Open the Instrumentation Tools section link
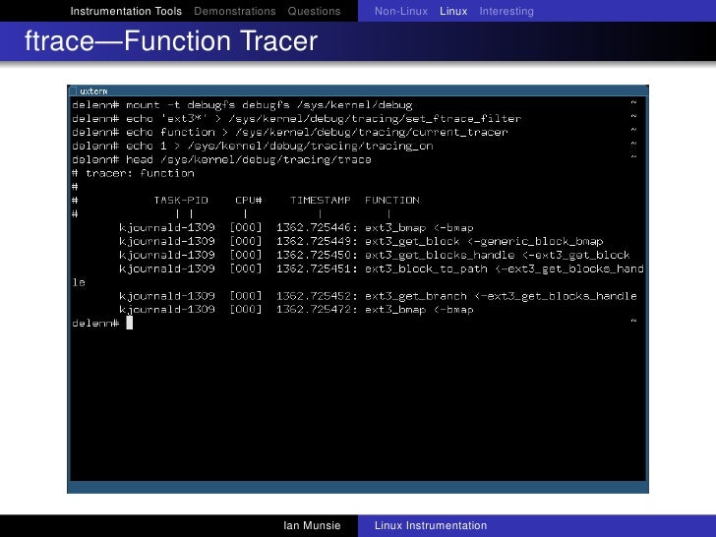The height and width of the screenshot is (537, 716). click(x=126, y=11)
